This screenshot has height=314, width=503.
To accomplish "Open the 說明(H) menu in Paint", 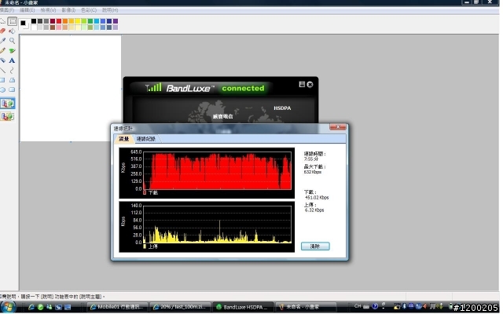I will pyautogui.click(x=110, y=10).
